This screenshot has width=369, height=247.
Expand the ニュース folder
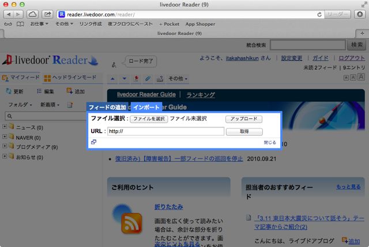[5, 127]
